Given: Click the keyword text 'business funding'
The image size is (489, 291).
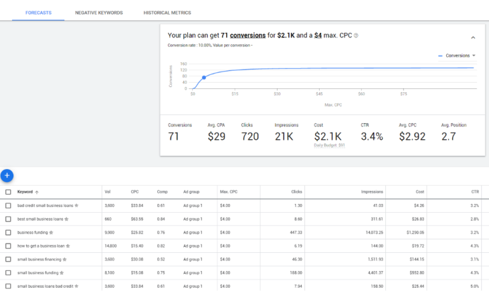Looking at the screenshot, I should click(x=32, y=233).
